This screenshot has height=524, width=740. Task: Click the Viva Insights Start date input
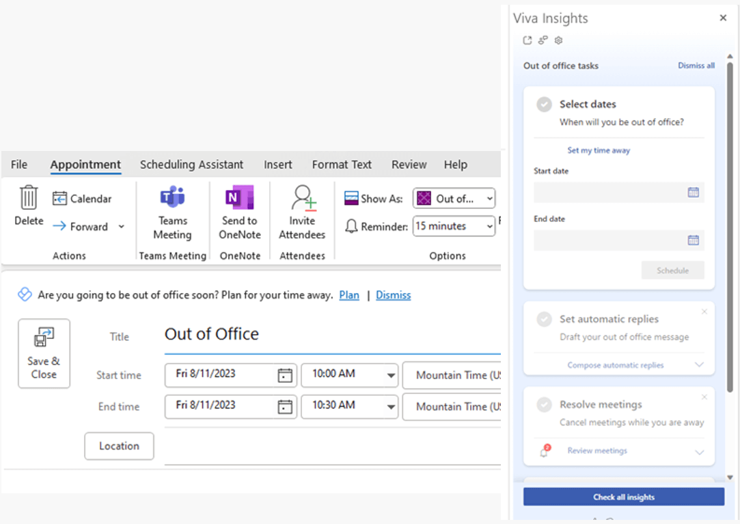click(618, 192)
